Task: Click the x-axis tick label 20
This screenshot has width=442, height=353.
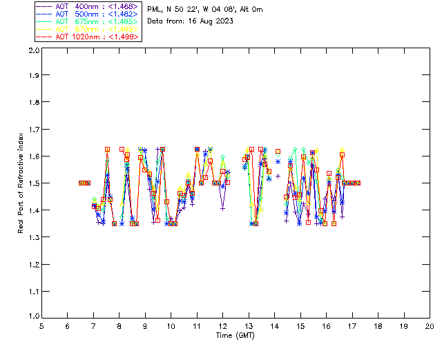Action: (x=430, y=326)
